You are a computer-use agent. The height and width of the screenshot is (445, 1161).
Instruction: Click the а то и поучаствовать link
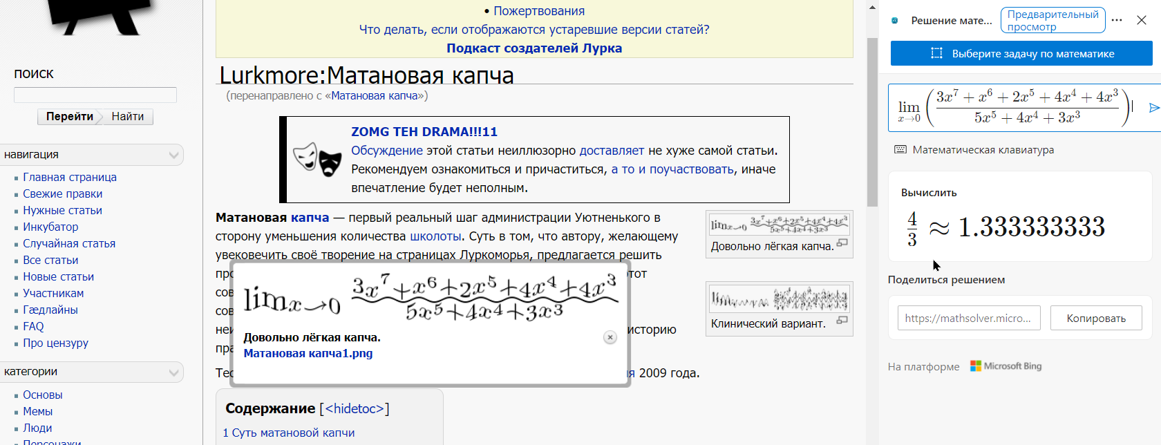[x=672, y=169]
